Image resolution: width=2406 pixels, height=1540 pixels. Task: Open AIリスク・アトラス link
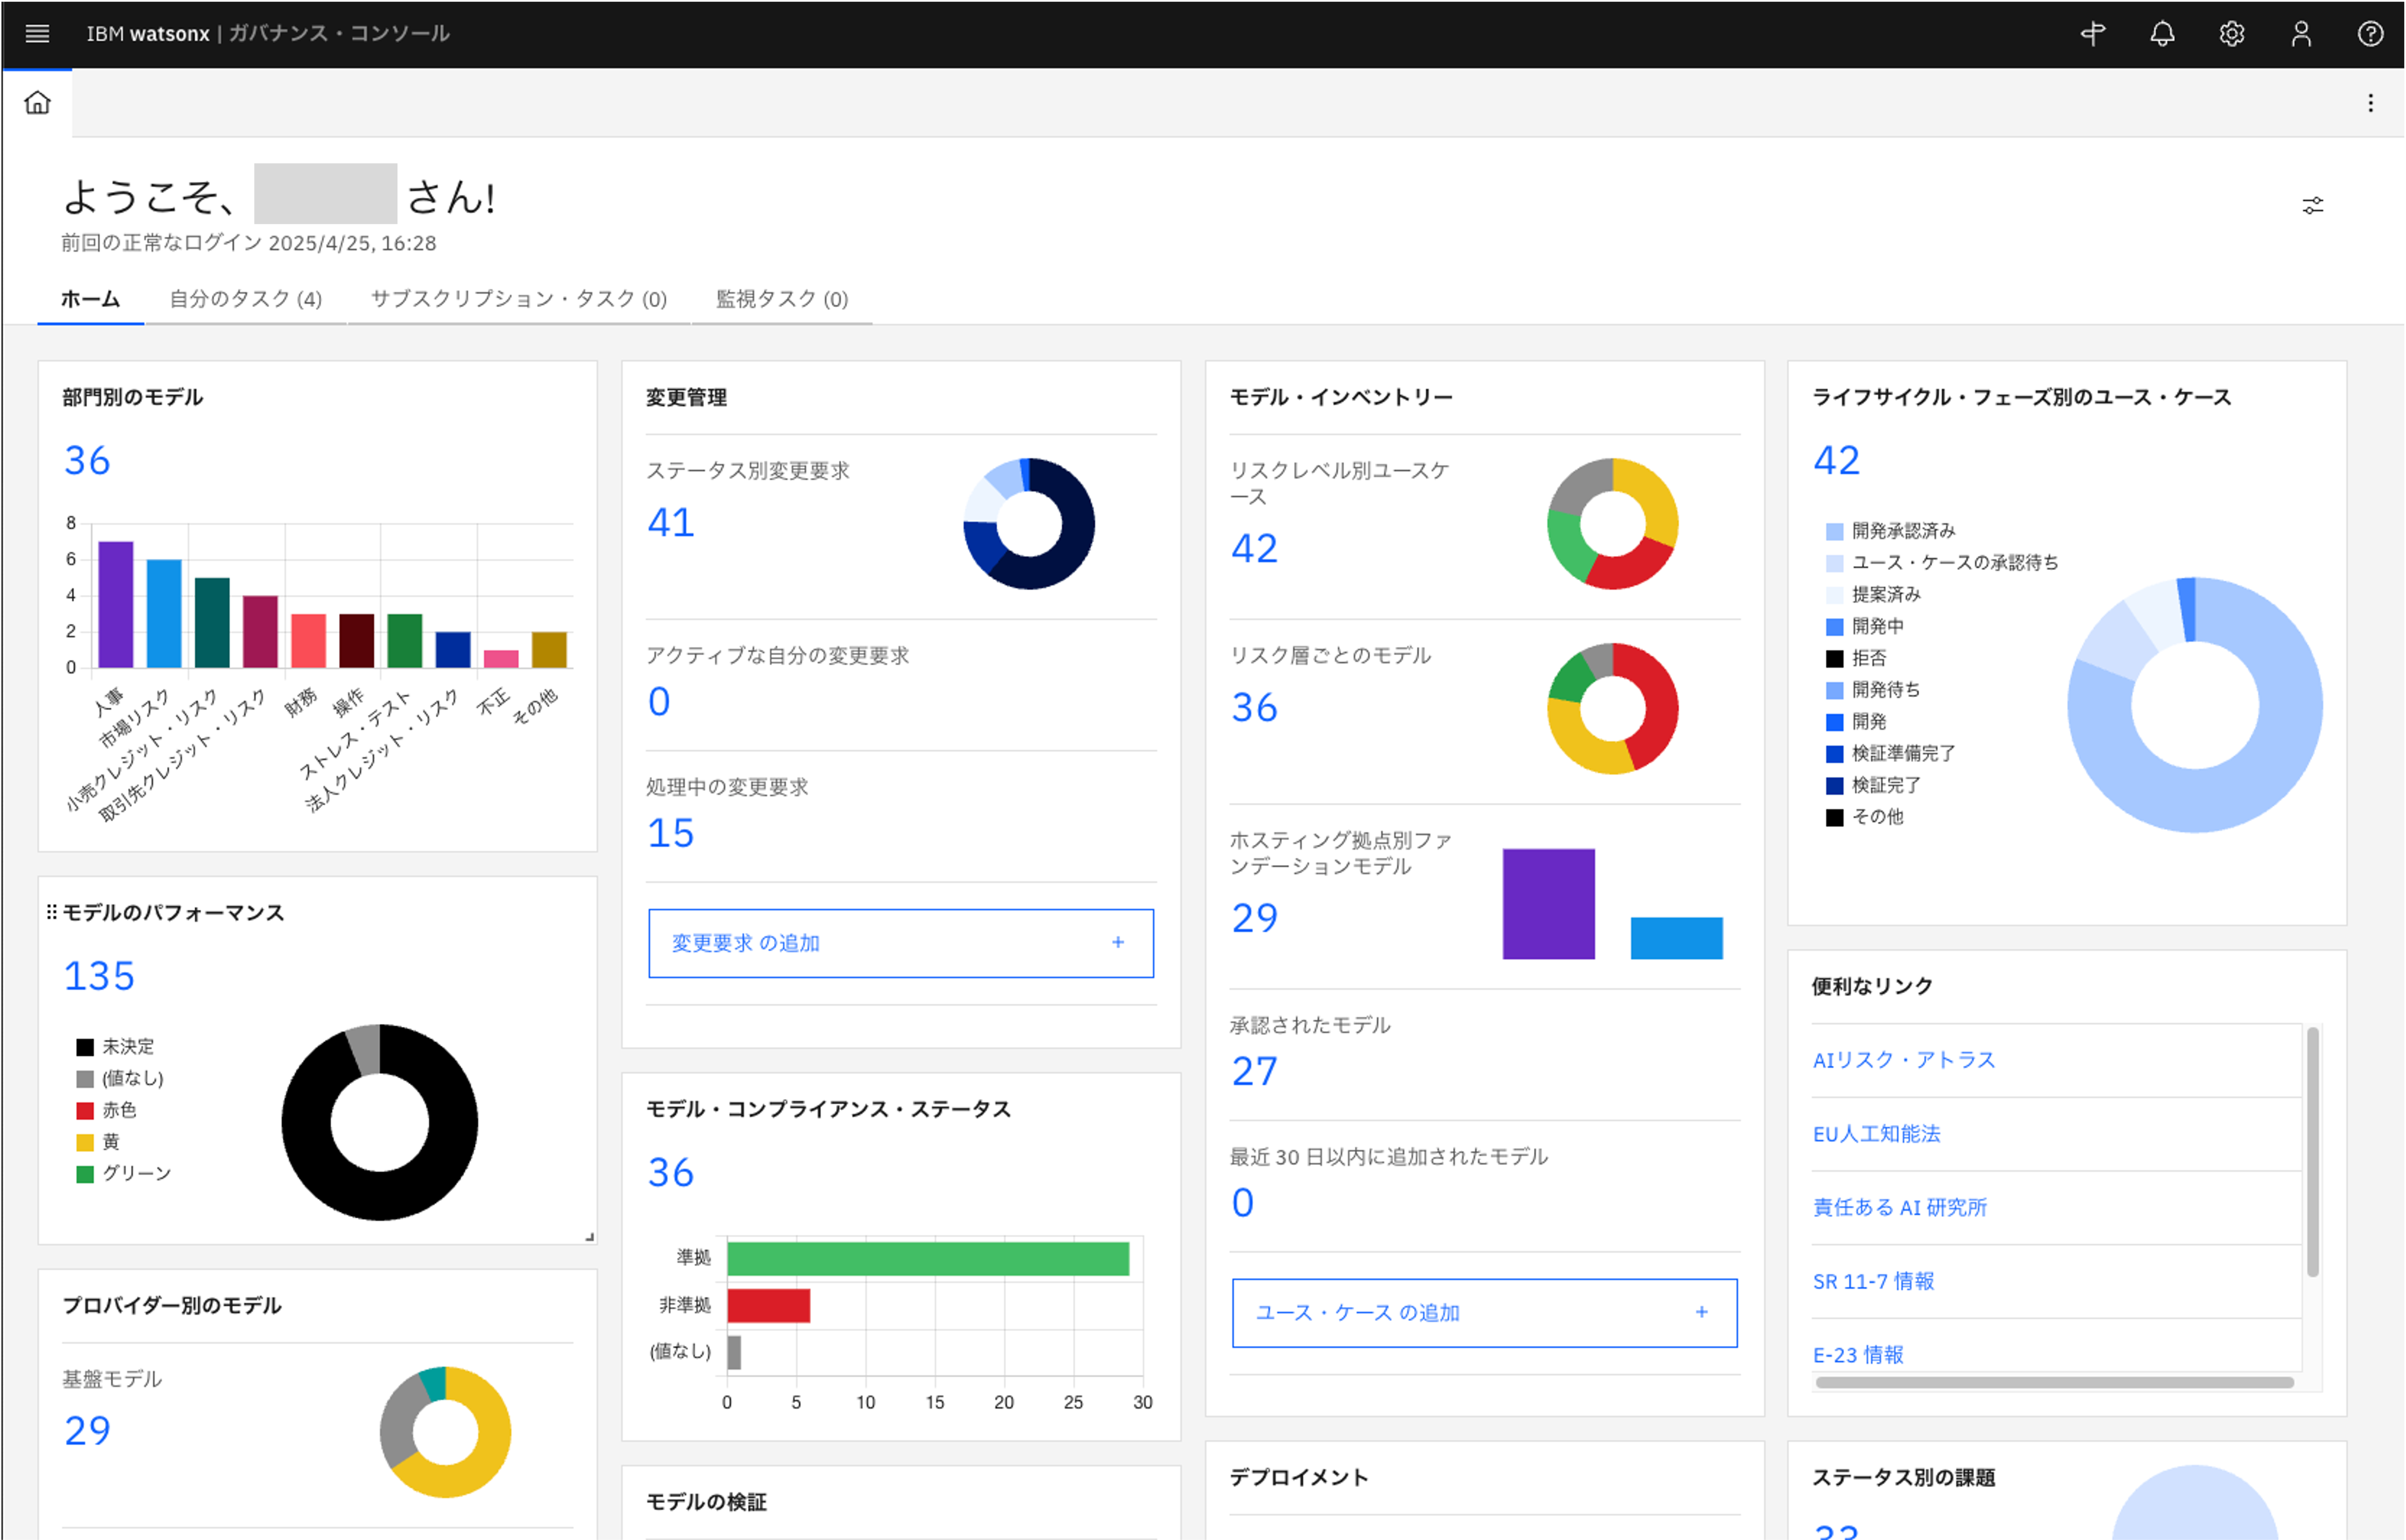click(x=1903, y=1060)
